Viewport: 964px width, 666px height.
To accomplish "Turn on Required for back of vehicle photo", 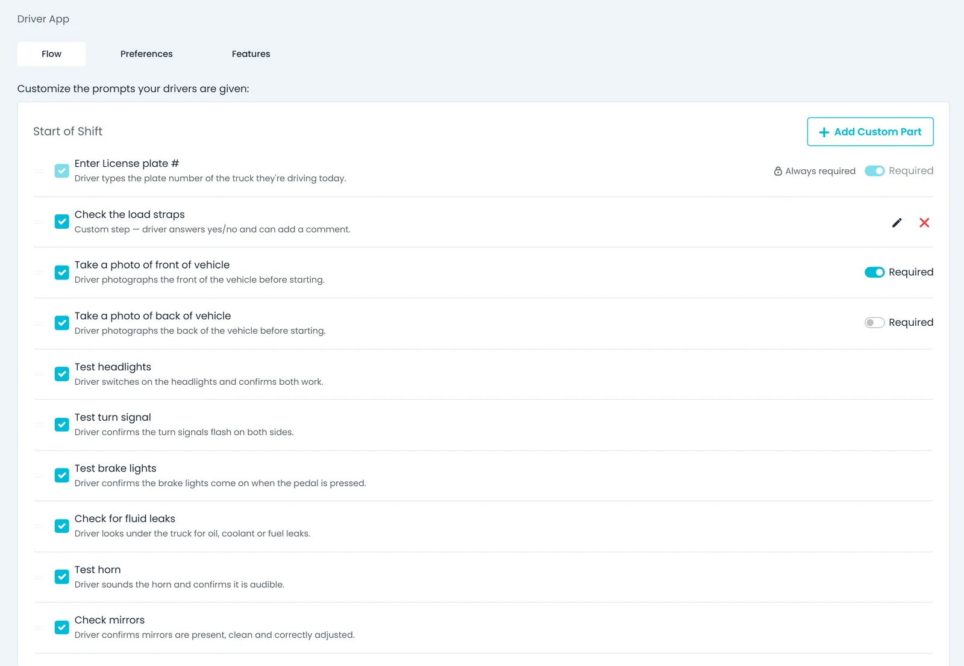I will click(874, 323).
